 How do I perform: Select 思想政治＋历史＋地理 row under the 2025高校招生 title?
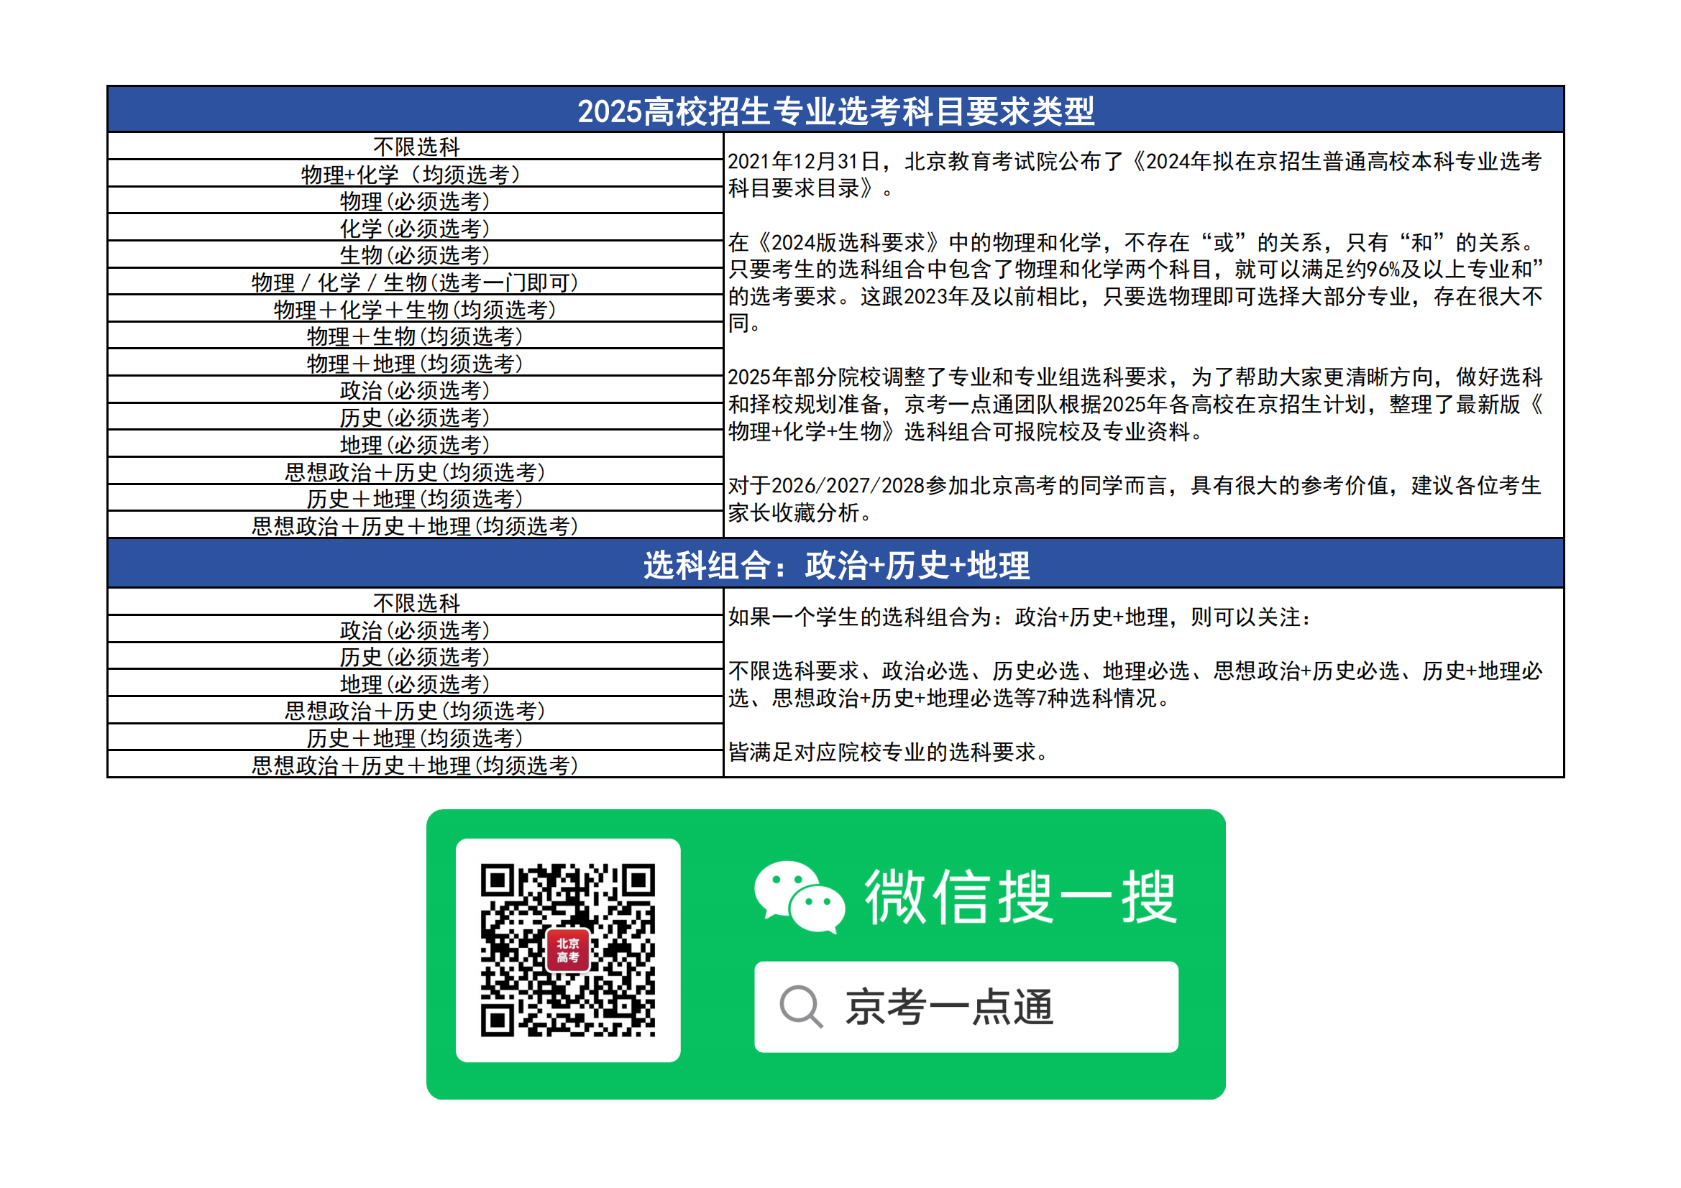[x=415, y=525]
